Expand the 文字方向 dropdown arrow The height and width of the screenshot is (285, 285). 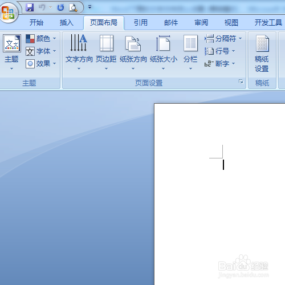tap(79, 68)
